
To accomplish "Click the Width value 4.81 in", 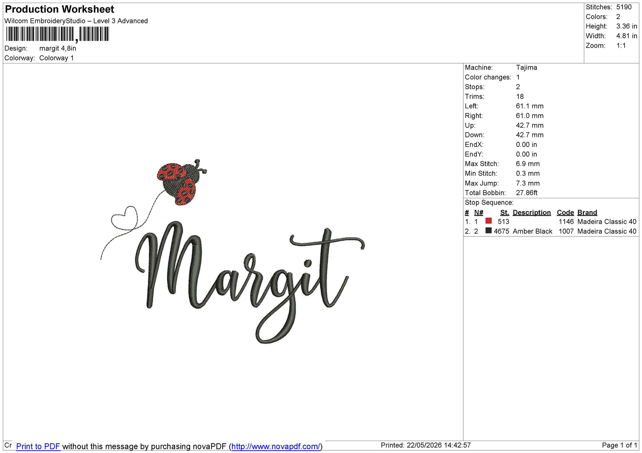I will click(x=626, y=36).
